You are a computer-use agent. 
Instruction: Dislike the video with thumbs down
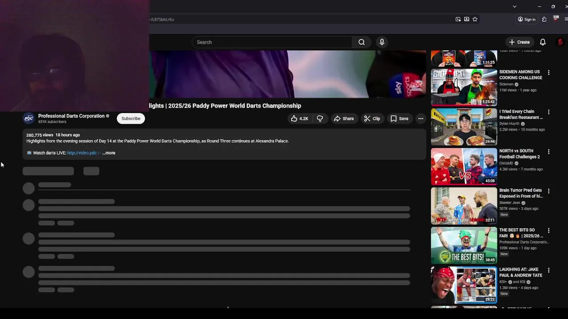click(x=319, y=118)
